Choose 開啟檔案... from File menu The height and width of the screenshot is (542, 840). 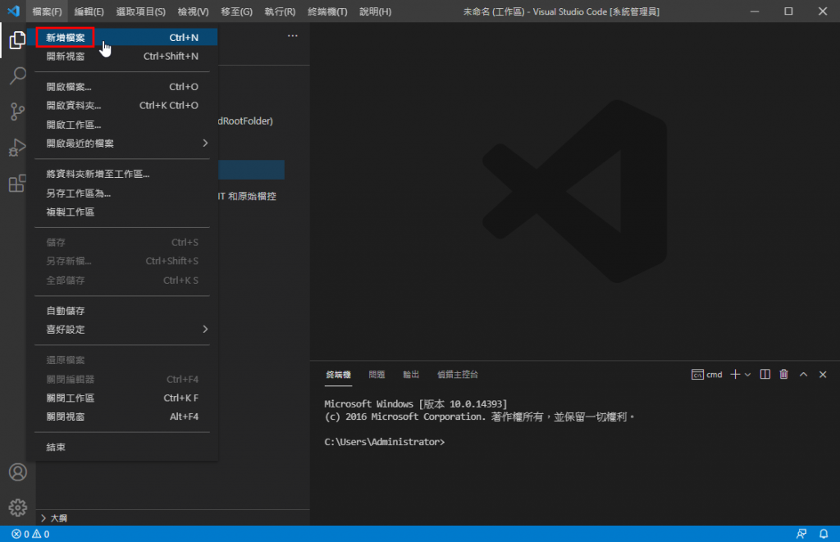pyautogui.click(x=122, y=87)
